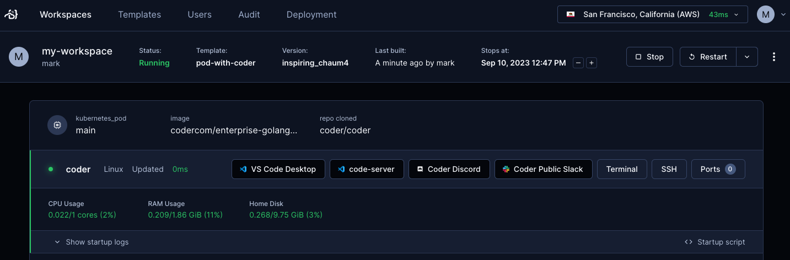Stop the running workspace

click(649, 57)
